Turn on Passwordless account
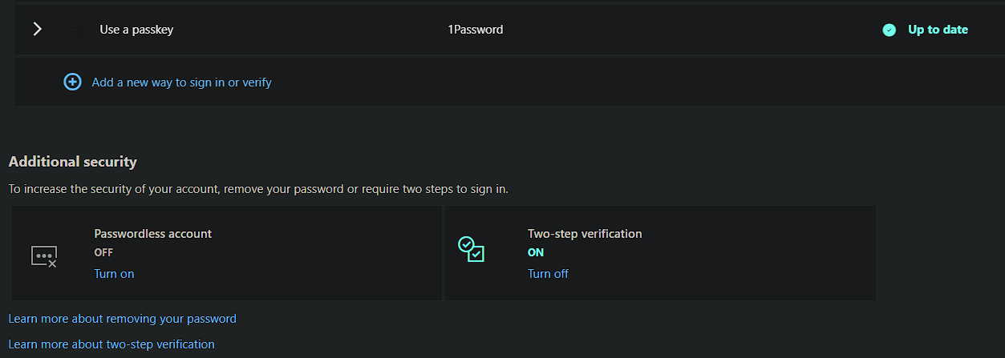This screenshot has height=358, width=1005. [x=114, y=274]
